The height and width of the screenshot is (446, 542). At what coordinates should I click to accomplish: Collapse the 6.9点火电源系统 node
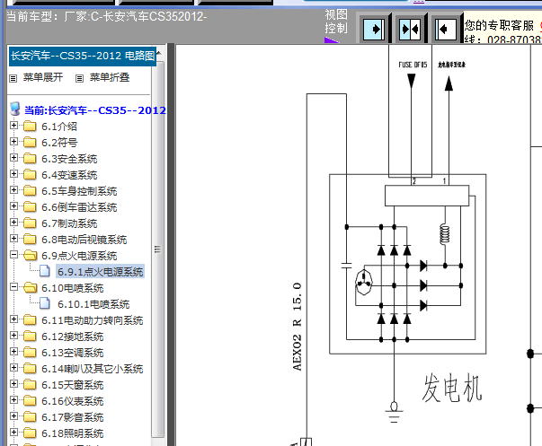pos(13,256)
